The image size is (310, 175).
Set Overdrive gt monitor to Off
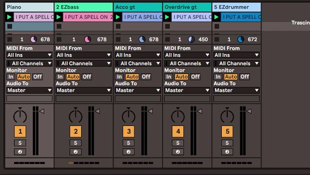pos(195,76)
